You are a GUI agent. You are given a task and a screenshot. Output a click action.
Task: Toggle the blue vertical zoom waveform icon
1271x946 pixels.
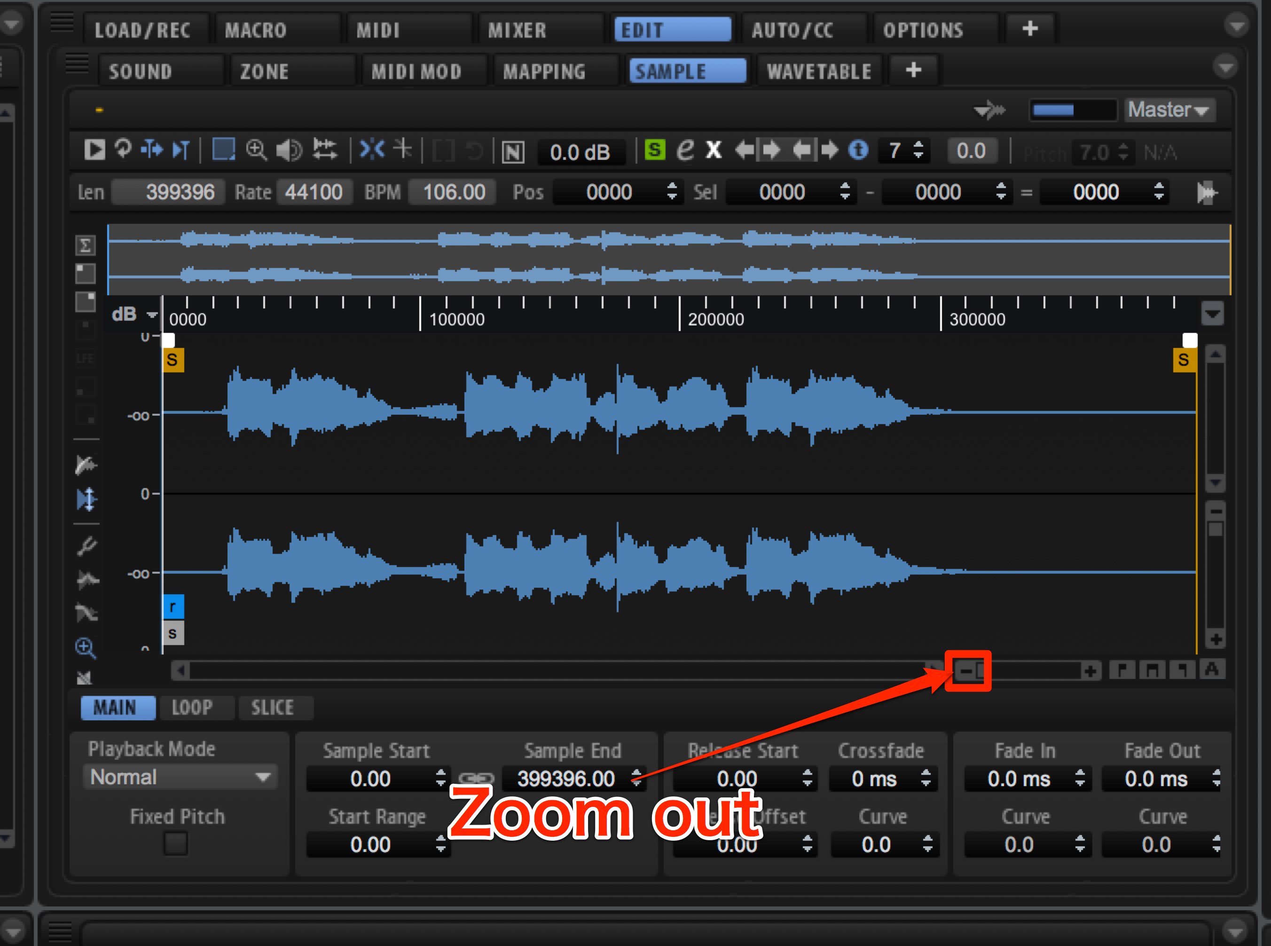pos(86,499)
